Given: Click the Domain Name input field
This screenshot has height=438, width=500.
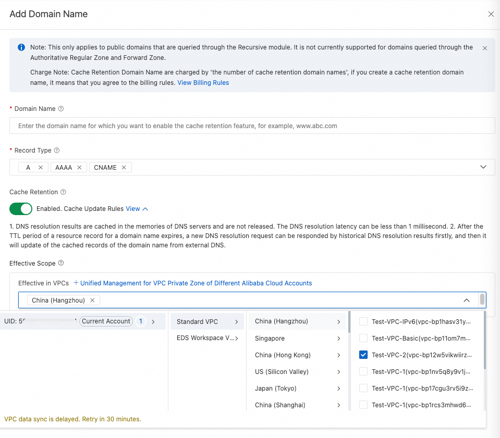Looking at the screenshot, I should (252, 126).
